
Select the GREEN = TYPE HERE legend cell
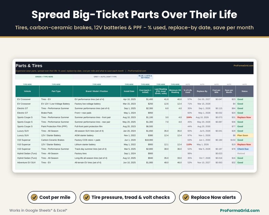[x=44, y=77]
